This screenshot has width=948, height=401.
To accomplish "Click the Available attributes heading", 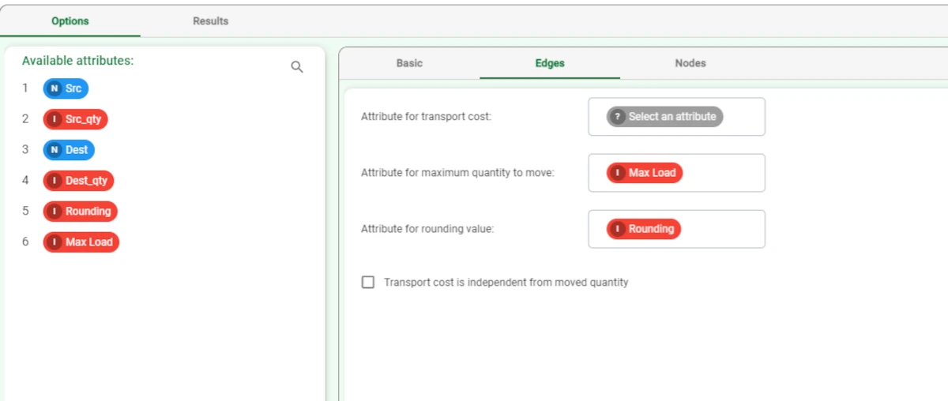I will [77, 61].
